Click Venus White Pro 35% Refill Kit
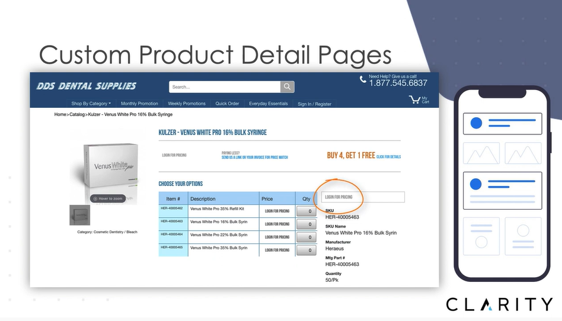This screenshot has width=562, height=321. 217,208
